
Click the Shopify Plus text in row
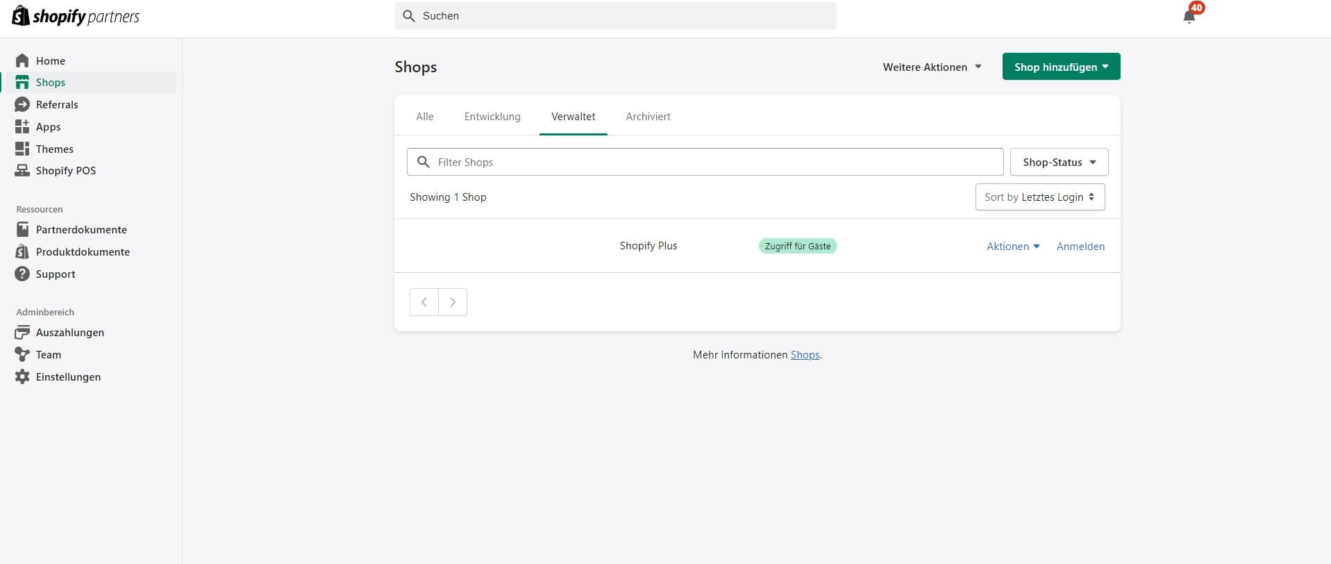click(x=648, y=246)
